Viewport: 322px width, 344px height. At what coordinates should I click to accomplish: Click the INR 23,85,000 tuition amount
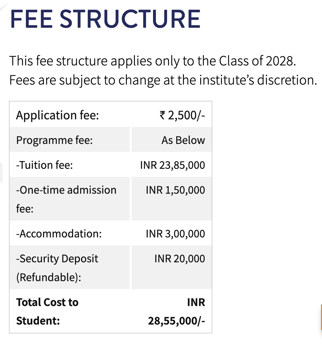point(172,165)
